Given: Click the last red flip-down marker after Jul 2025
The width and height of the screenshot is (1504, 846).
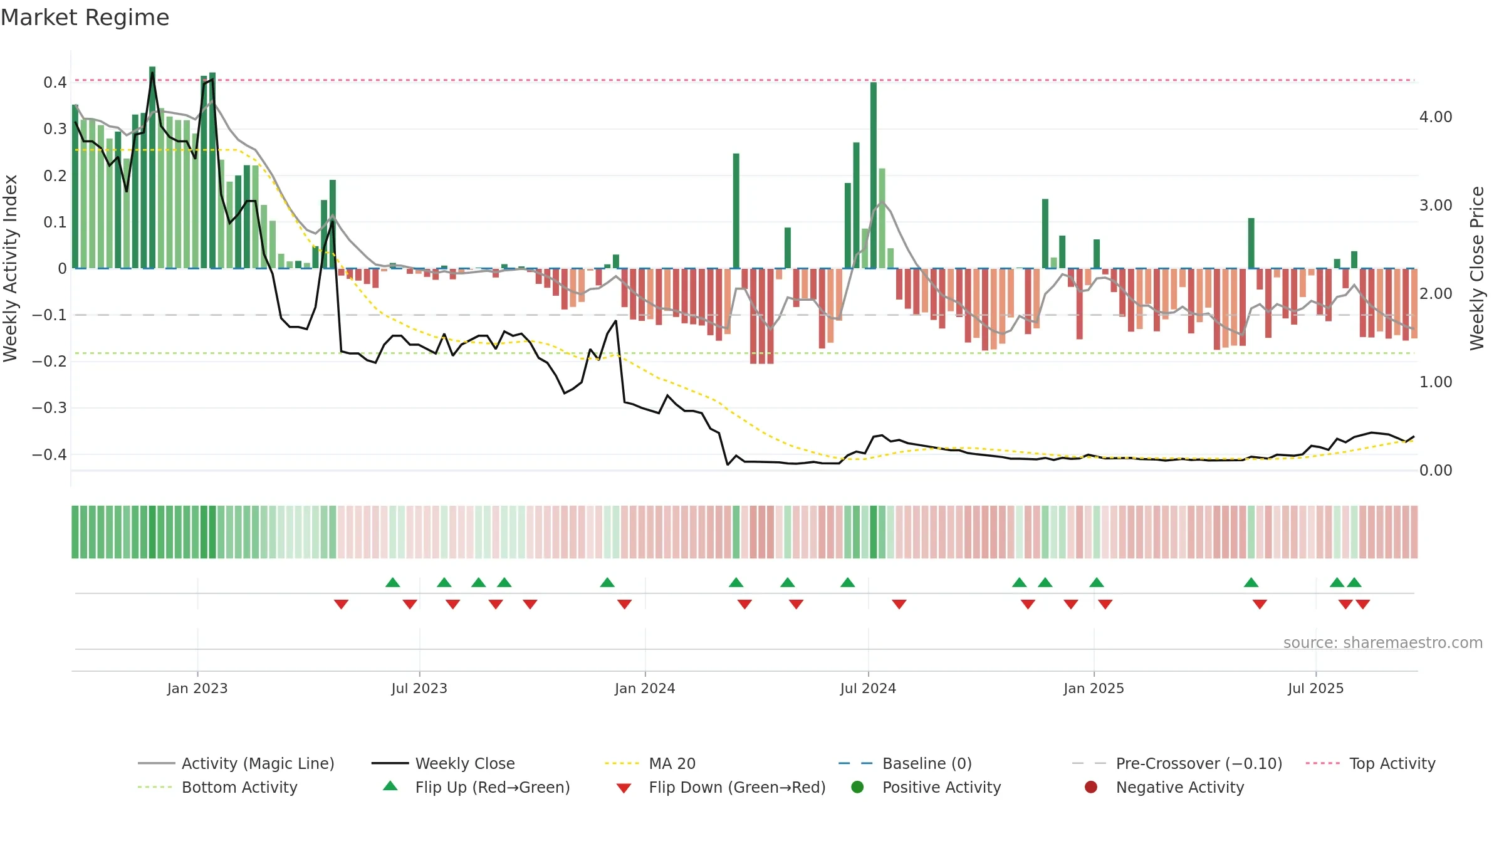Looking at the screenshot, I should click(1363, 604).
